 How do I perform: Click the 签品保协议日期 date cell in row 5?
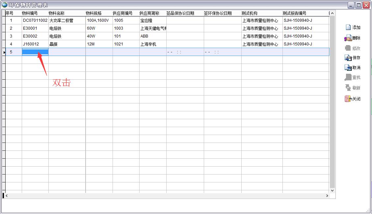(x=184, y=52)
